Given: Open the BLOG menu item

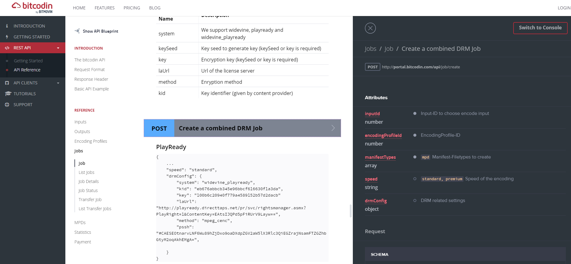Looking at the screenshot, I should tap(155, 8).
